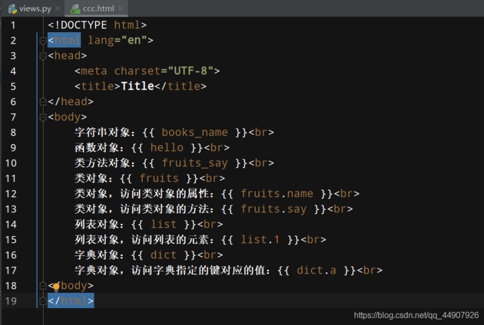Click the br tag on line 17
Image resolution: width=484 pixels, height=325 pixels.
coord(370,271)
